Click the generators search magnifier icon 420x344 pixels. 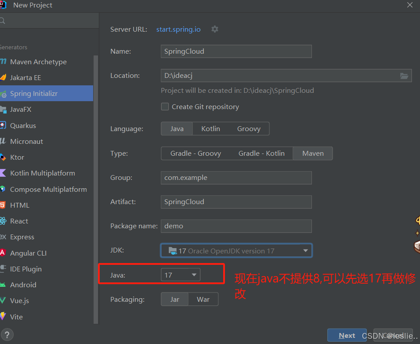[x=2, y=21]
